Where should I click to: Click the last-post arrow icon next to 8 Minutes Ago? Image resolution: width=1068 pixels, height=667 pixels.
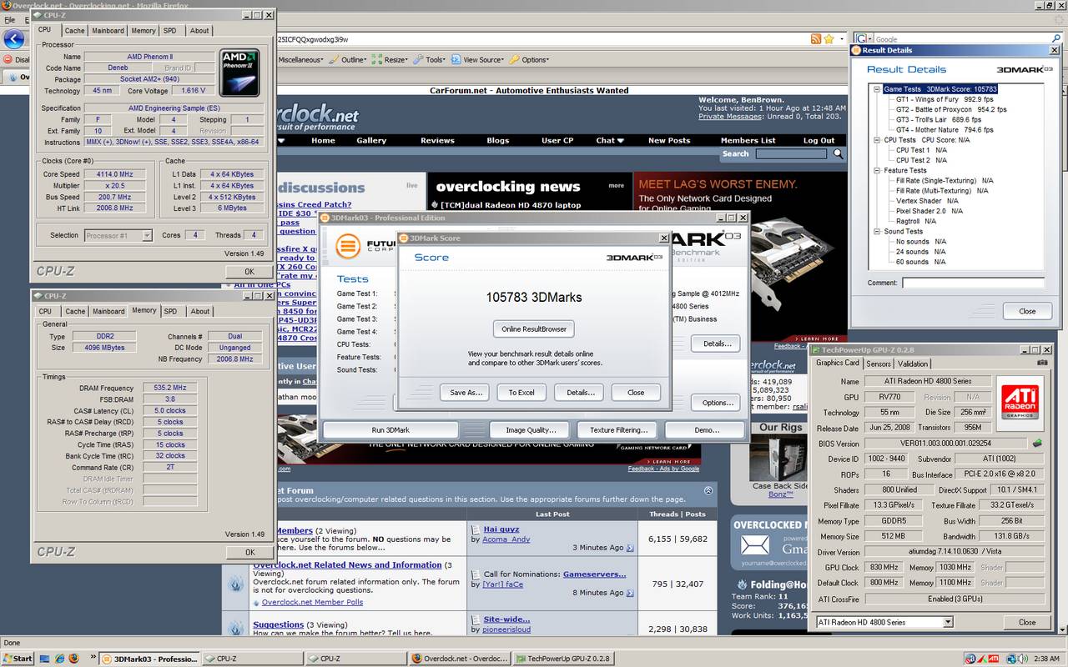point(630,593)
